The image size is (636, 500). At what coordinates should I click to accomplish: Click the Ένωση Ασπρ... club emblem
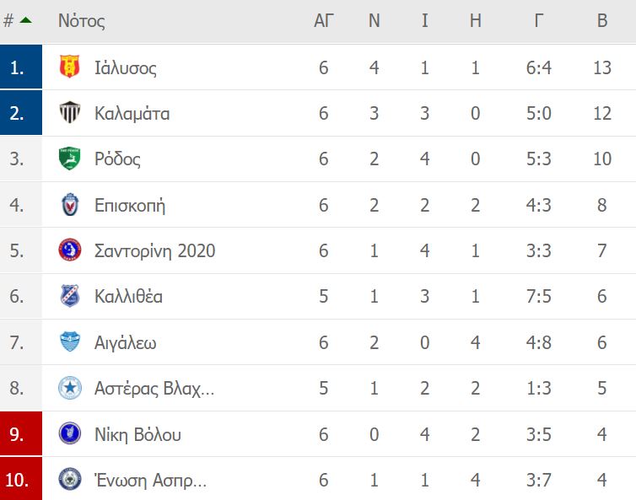click(x=70, y=479)
